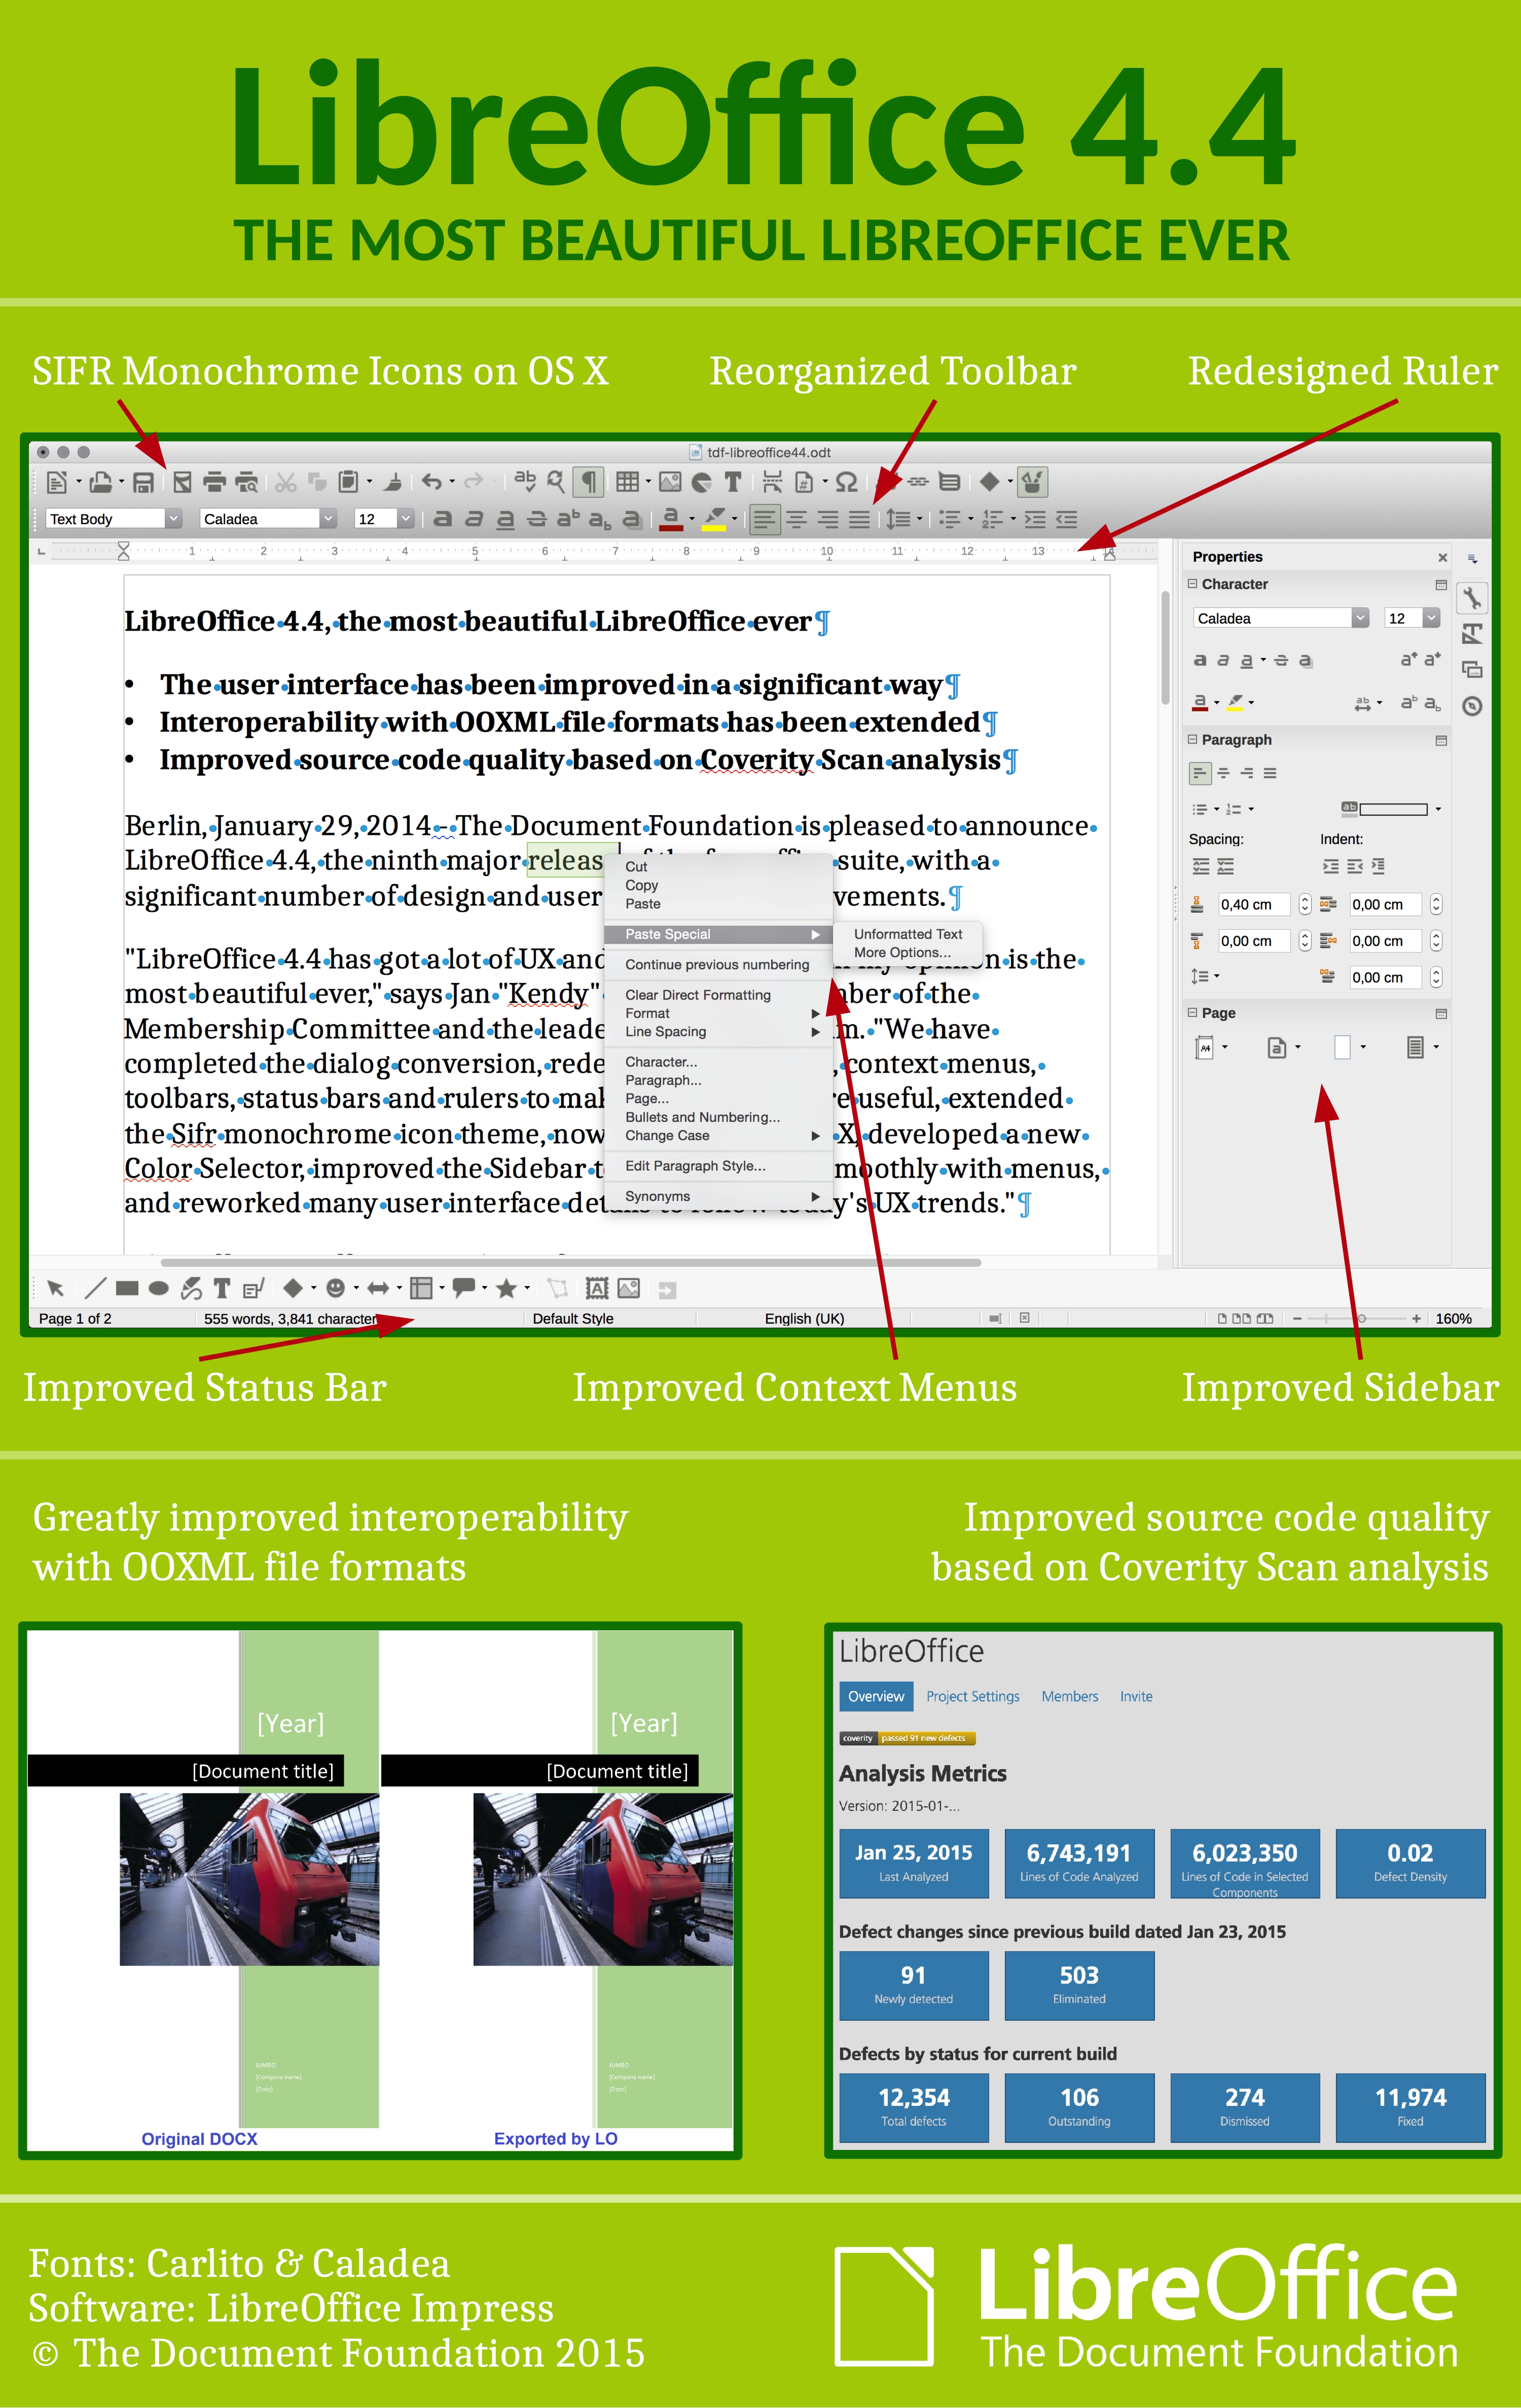Increase spacing value with the stepper control
Viewport: 1521px width, 2408px height.
tap(1305, 899)
